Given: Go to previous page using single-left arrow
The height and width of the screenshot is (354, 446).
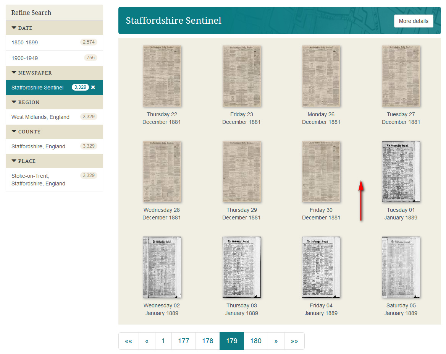Looking at the screenshot, I should click(147, 341).
